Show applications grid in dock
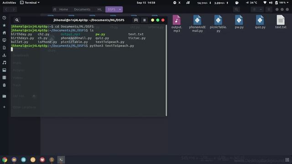The image size is (292, 164). 287,160
